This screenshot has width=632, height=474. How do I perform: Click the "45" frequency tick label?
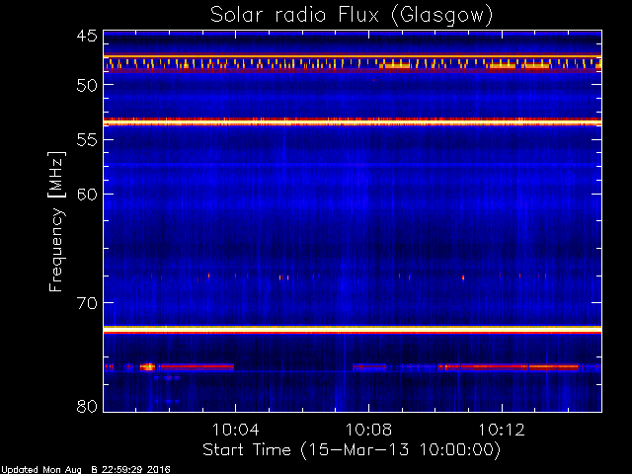[x=87, y=37]
